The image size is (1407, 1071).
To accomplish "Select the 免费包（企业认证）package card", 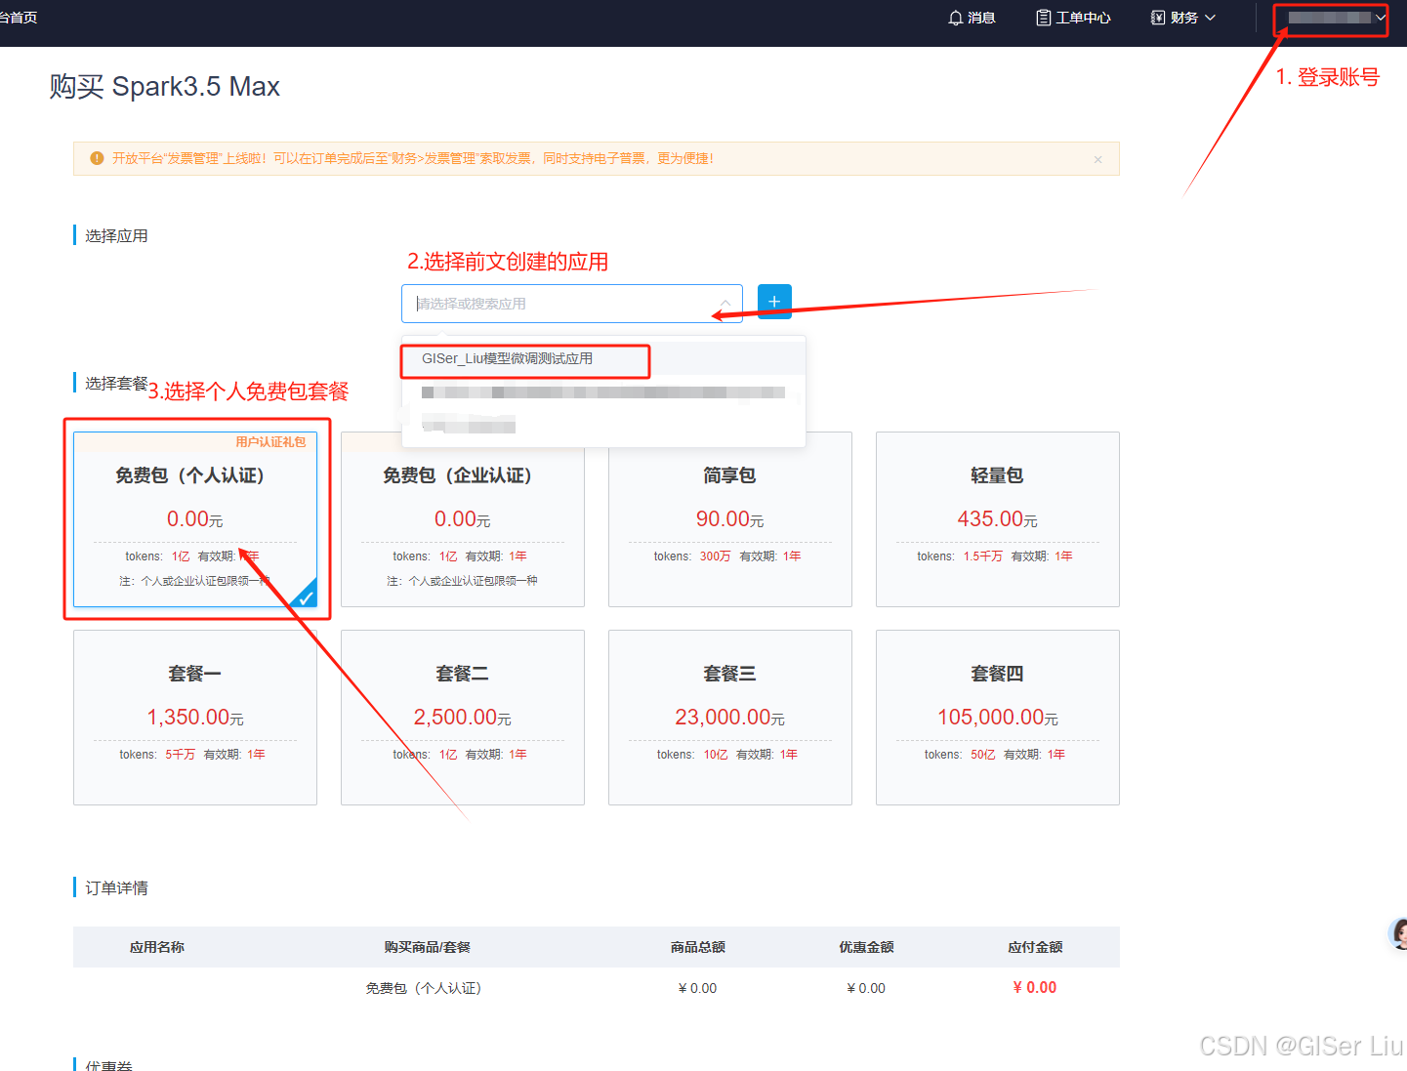I will (463, 519).
